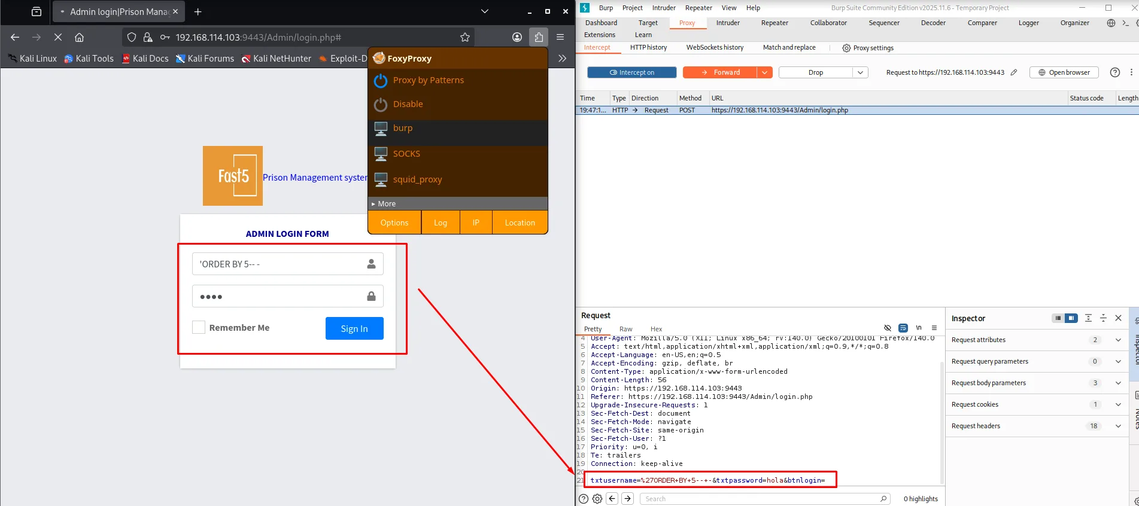This screenshot has width=1139, height=506.
Task: Open Kali NetHunter bookmark
Action: (x=277, y=58)
